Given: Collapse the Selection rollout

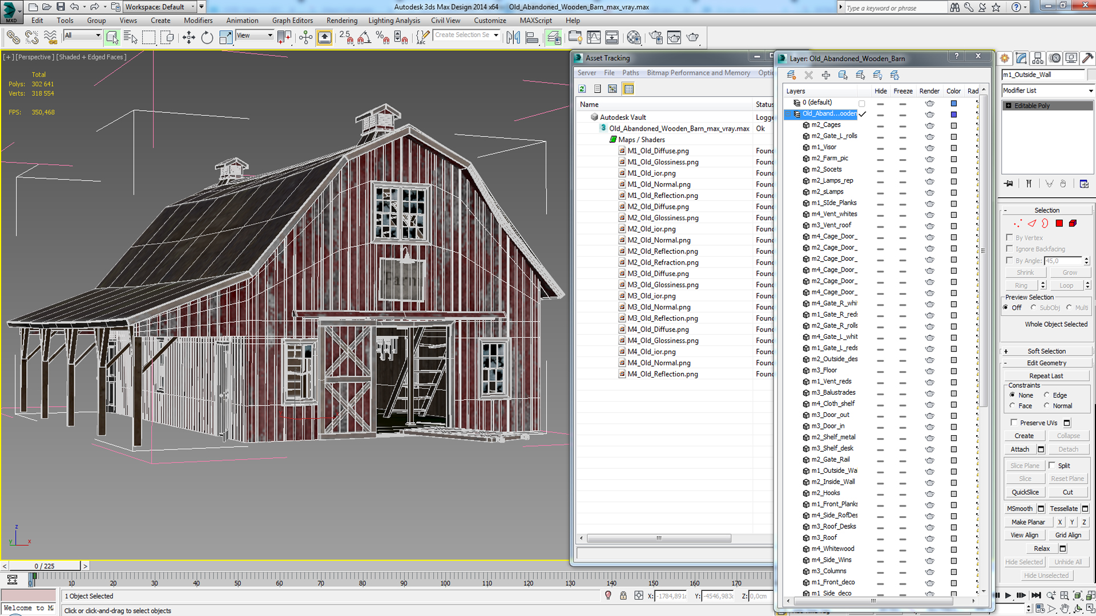Looking at the screenshot, I should pyautogui.click(x=1046, y=210).
